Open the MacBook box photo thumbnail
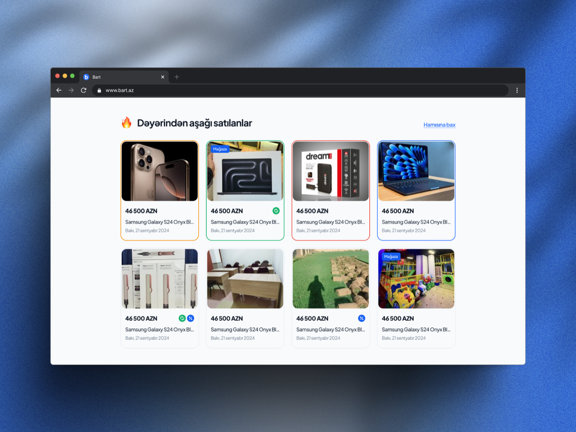This screenshot has width=576, height=432. pyautogui.click(x=245, y=171)
